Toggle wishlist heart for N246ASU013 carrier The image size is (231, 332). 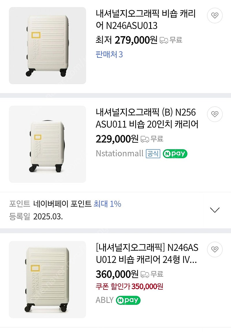click(215, 15)
